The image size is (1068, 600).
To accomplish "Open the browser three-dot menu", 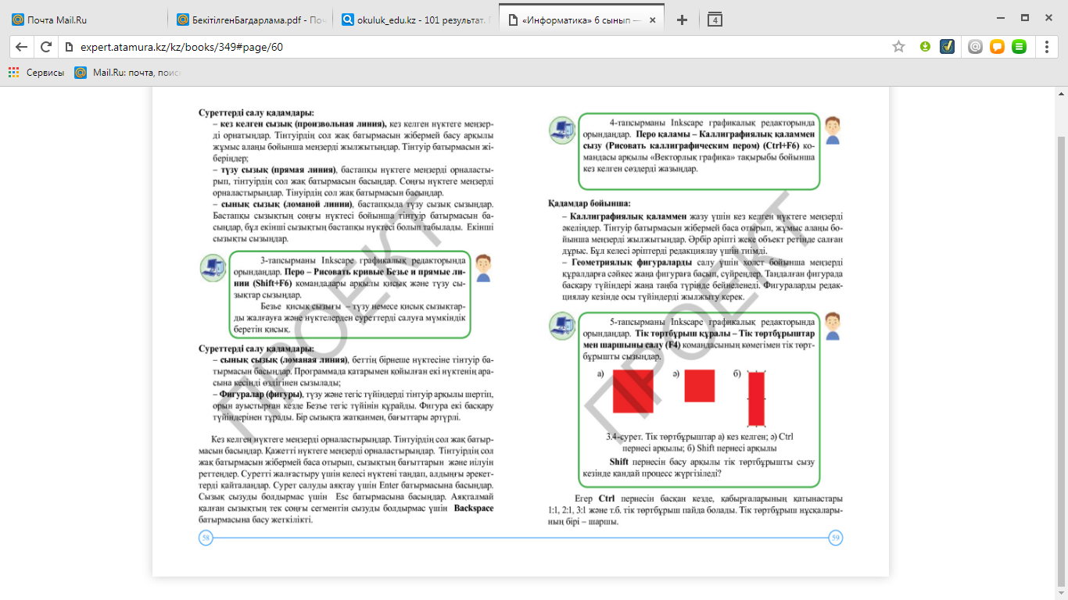I will (1047, 47).
